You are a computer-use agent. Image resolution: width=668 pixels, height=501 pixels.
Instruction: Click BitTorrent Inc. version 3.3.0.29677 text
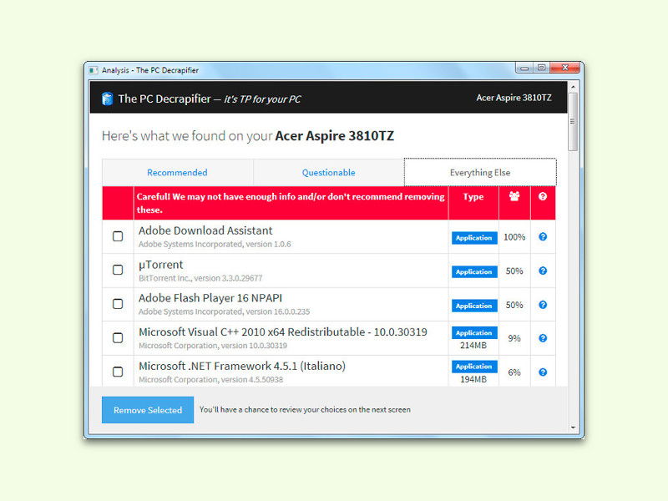[200, 278]
